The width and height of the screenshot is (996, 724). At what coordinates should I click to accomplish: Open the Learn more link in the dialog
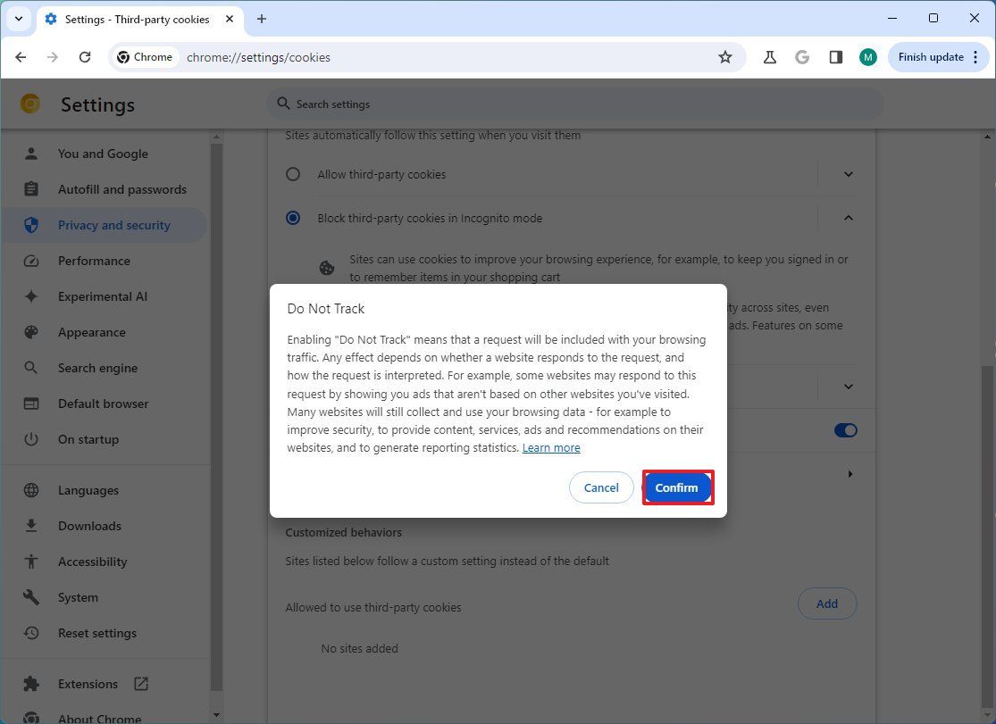pos(550,447)
